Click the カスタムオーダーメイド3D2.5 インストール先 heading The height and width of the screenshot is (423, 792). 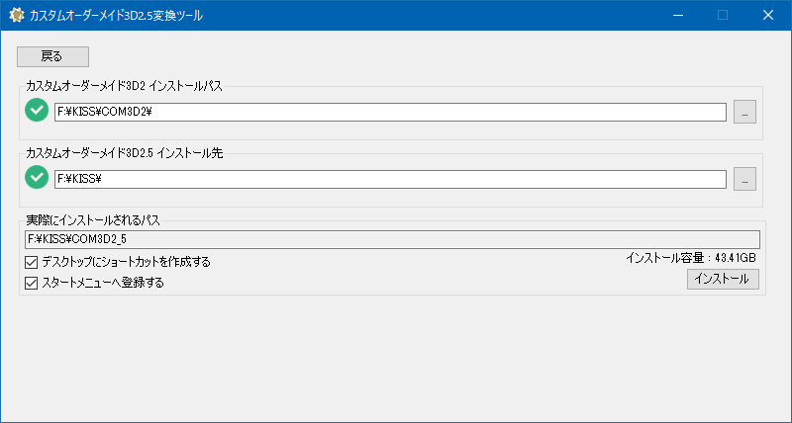[126, 153]
